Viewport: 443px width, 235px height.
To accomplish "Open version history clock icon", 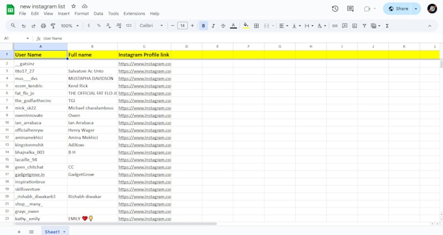I will pos(335,8).
